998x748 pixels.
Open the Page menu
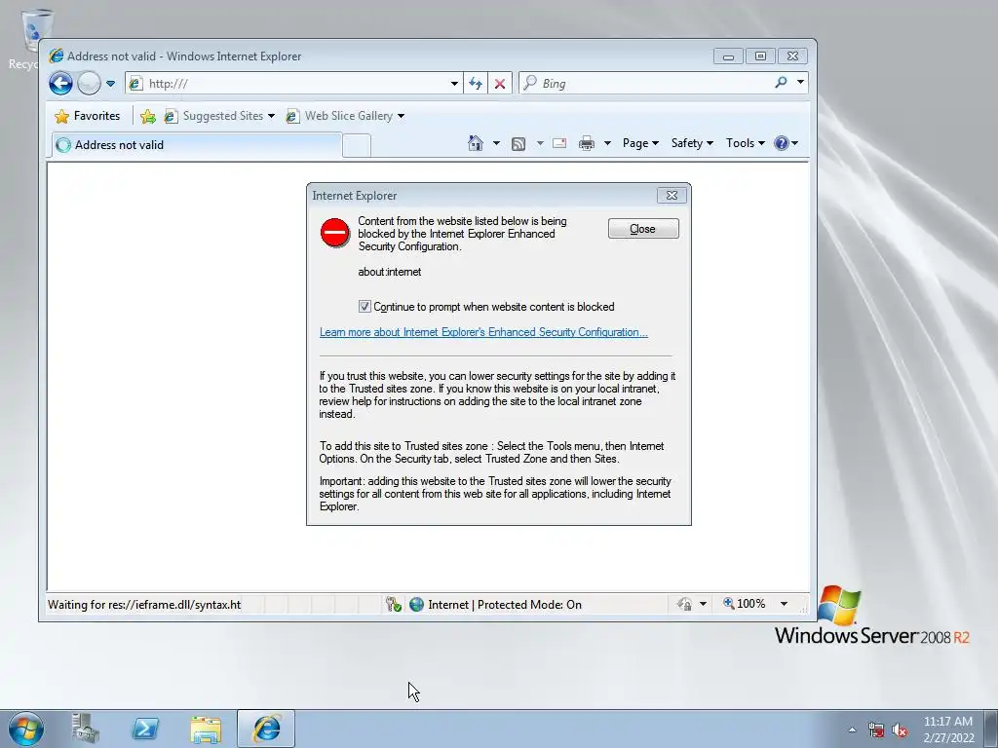640,143
